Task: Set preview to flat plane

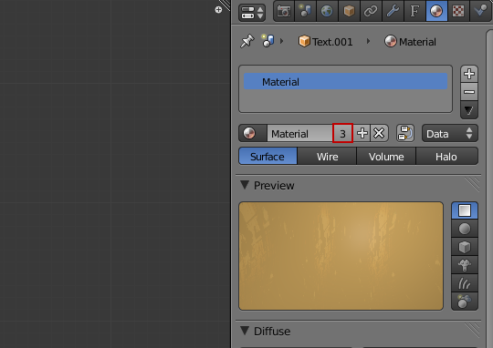Action: (x=465, y=210)
